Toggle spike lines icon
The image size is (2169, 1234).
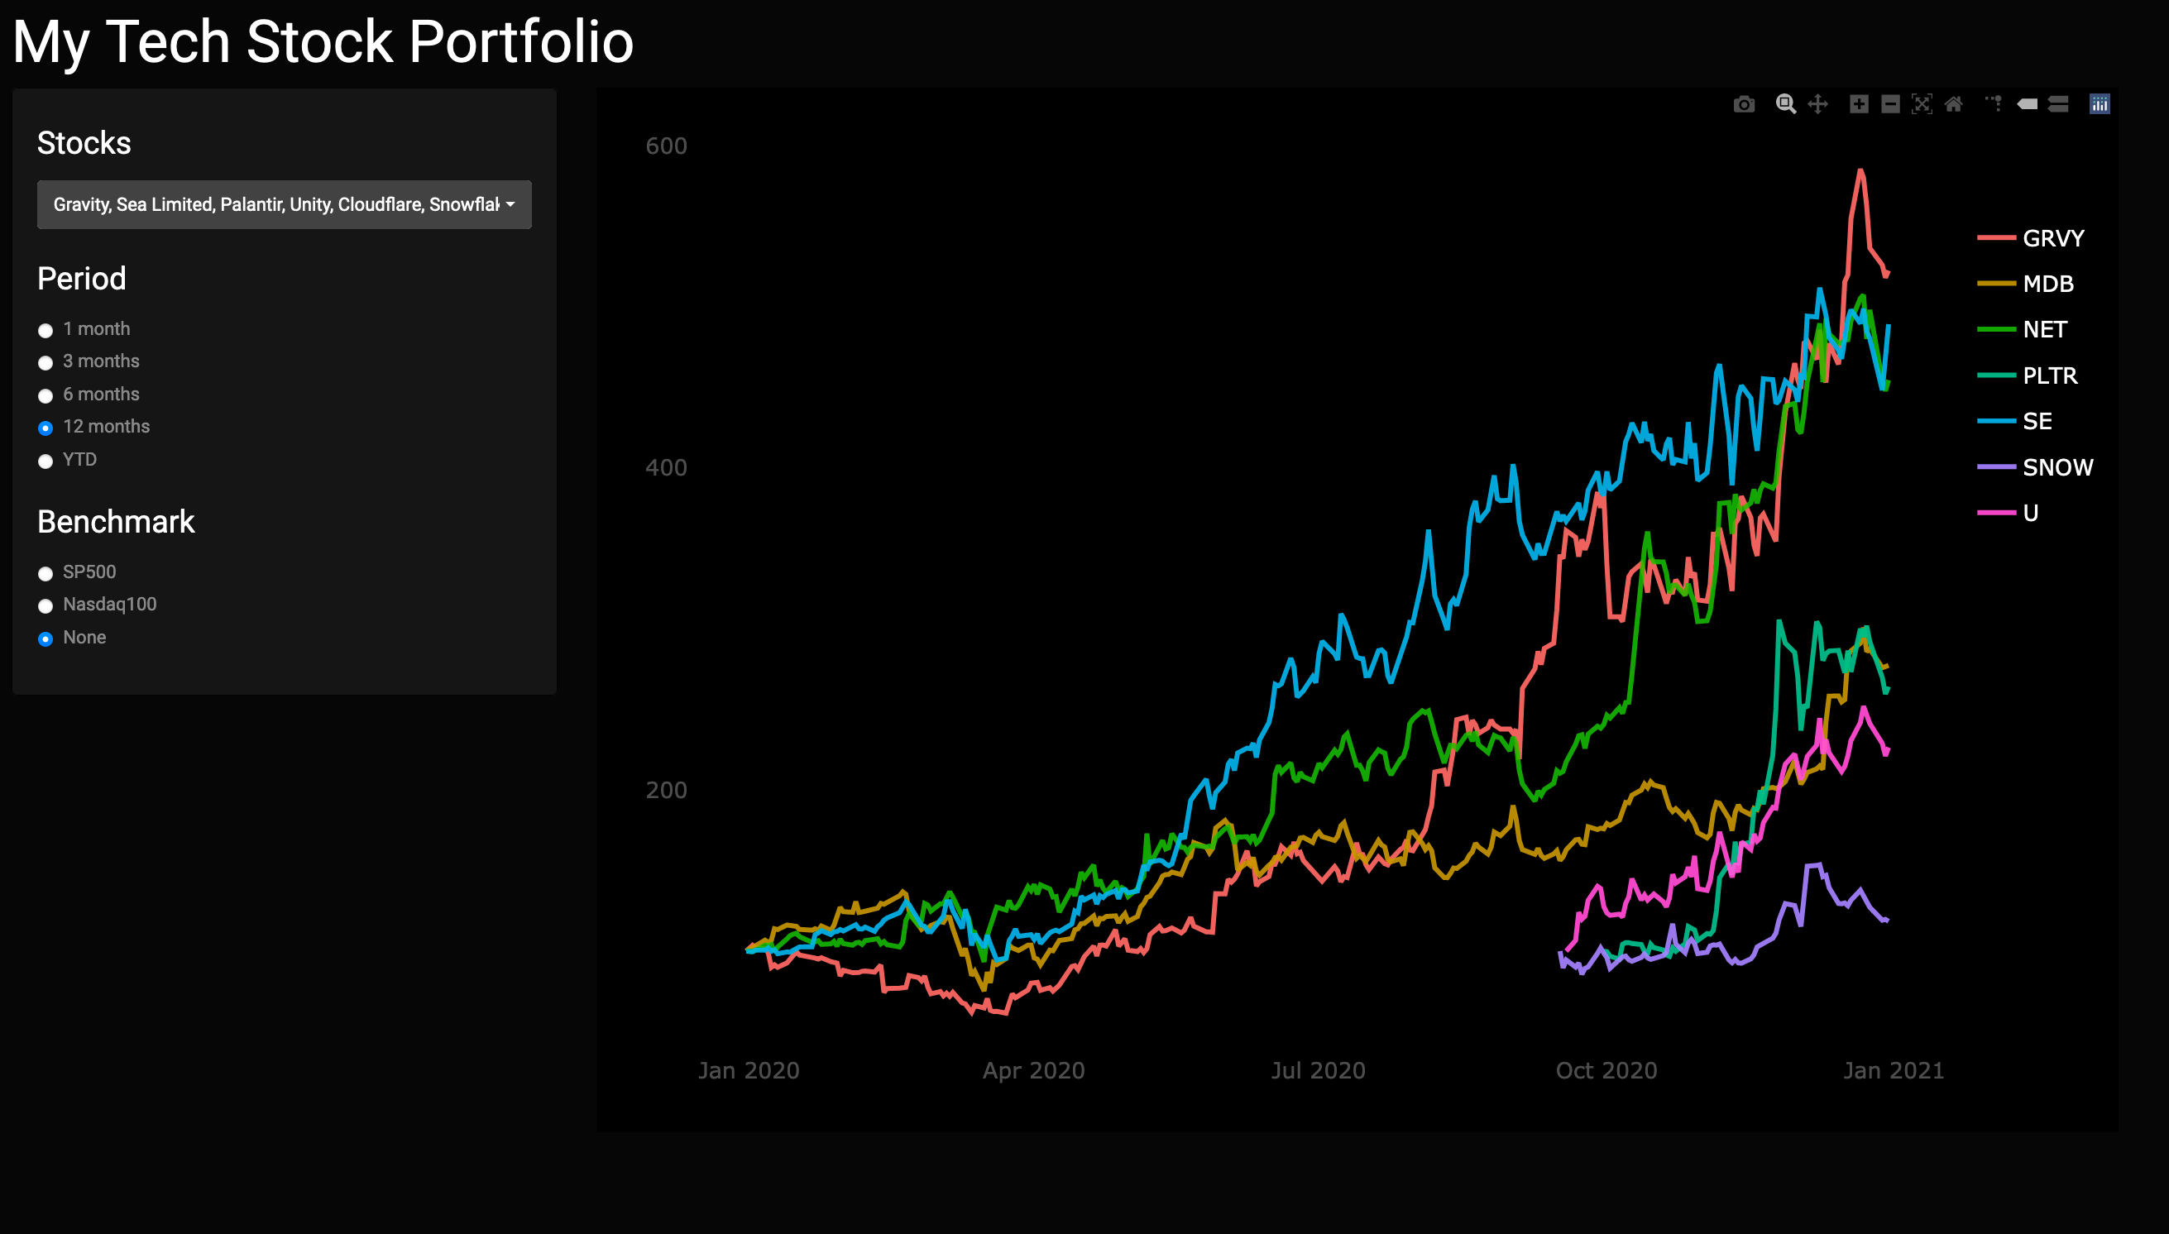click(x=1994, y=104)
